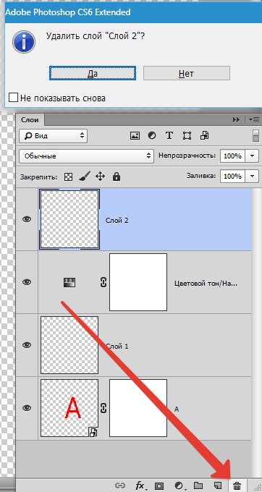The height and width of the screenshot is (492, 262).
Task: Filter for smart objects with the document icon
Action: click(x=205, y=135)
